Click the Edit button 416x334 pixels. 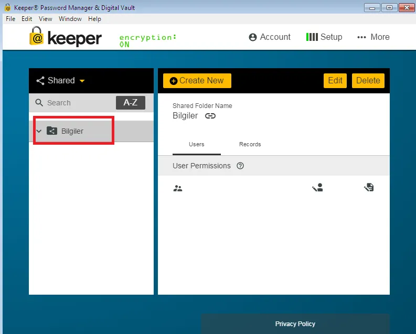click(335, 81)
